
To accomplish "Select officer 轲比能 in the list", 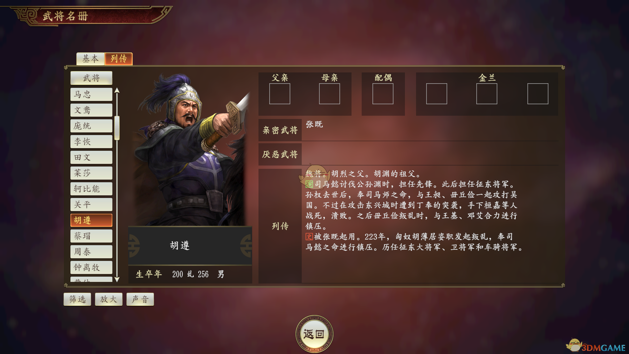I will pyautogui.click(x=91, y=189).
